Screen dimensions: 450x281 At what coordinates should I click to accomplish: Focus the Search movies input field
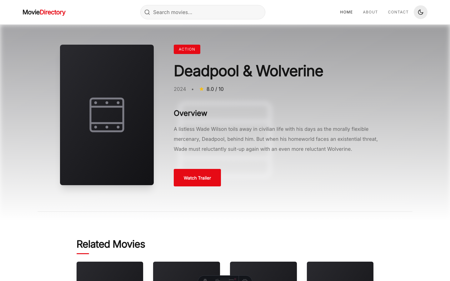(x=203, y=12)
